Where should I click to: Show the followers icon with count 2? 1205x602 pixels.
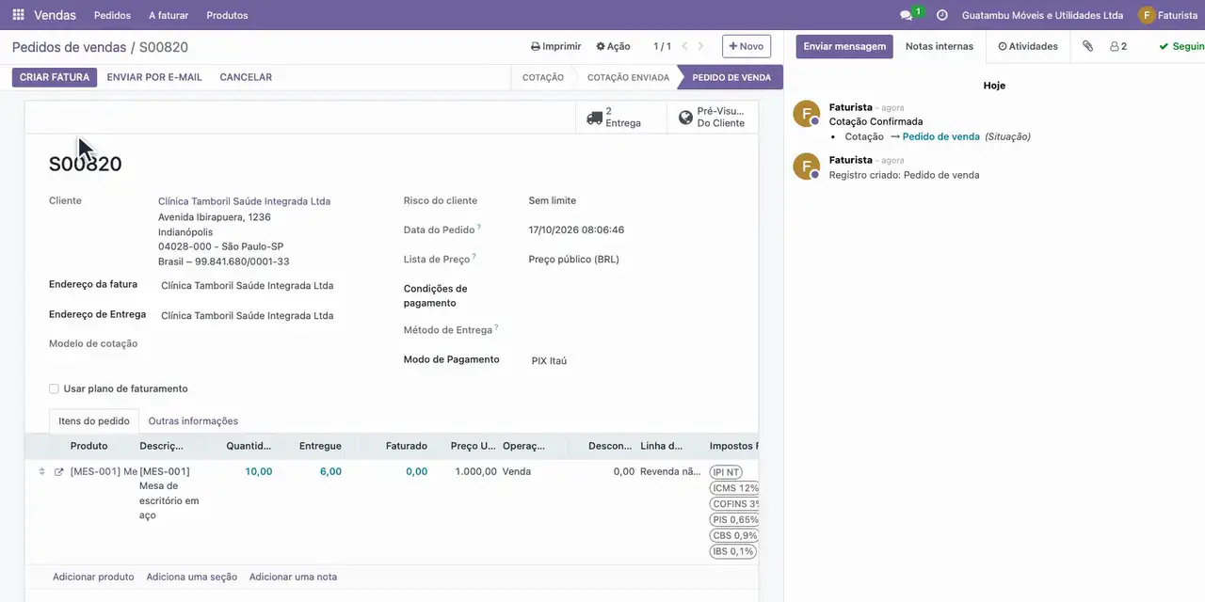[1118, 46]
